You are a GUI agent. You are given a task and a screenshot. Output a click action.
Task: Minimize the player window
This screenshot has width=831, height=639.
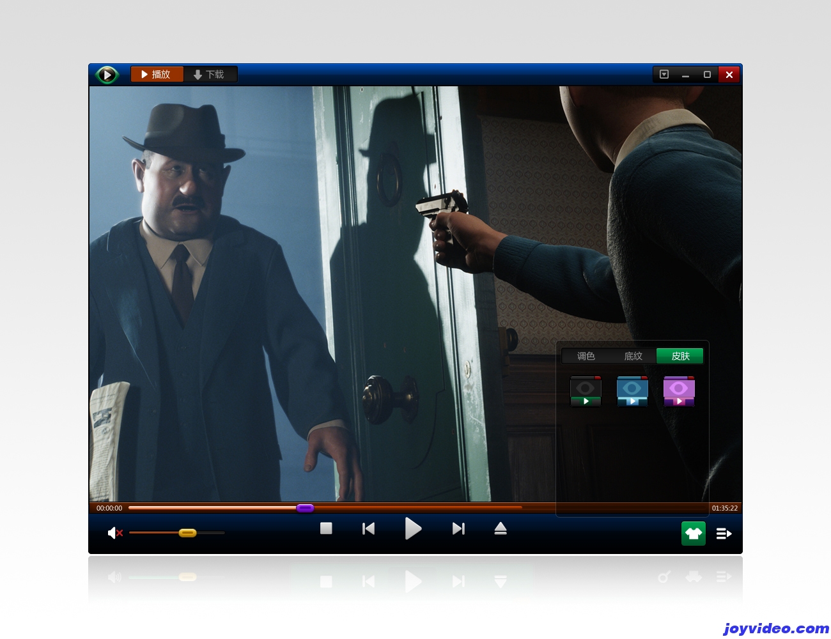tap(685, 74)
